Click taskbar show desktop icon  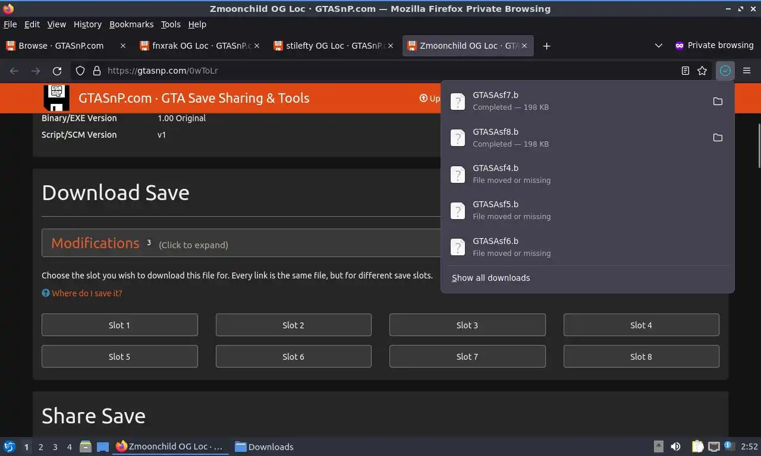(x=103, y=446)
